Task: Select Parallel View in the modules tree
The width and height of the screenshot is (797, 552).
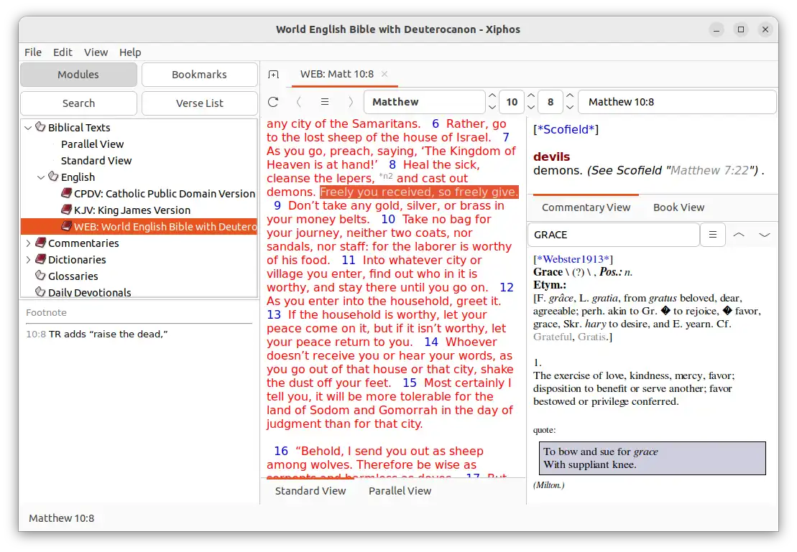Action: [x=92, y=144]
